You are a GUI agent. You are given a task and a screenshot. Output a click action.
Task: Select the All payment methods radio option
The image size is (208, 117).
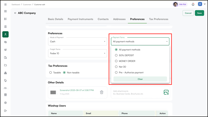[116, 50]
